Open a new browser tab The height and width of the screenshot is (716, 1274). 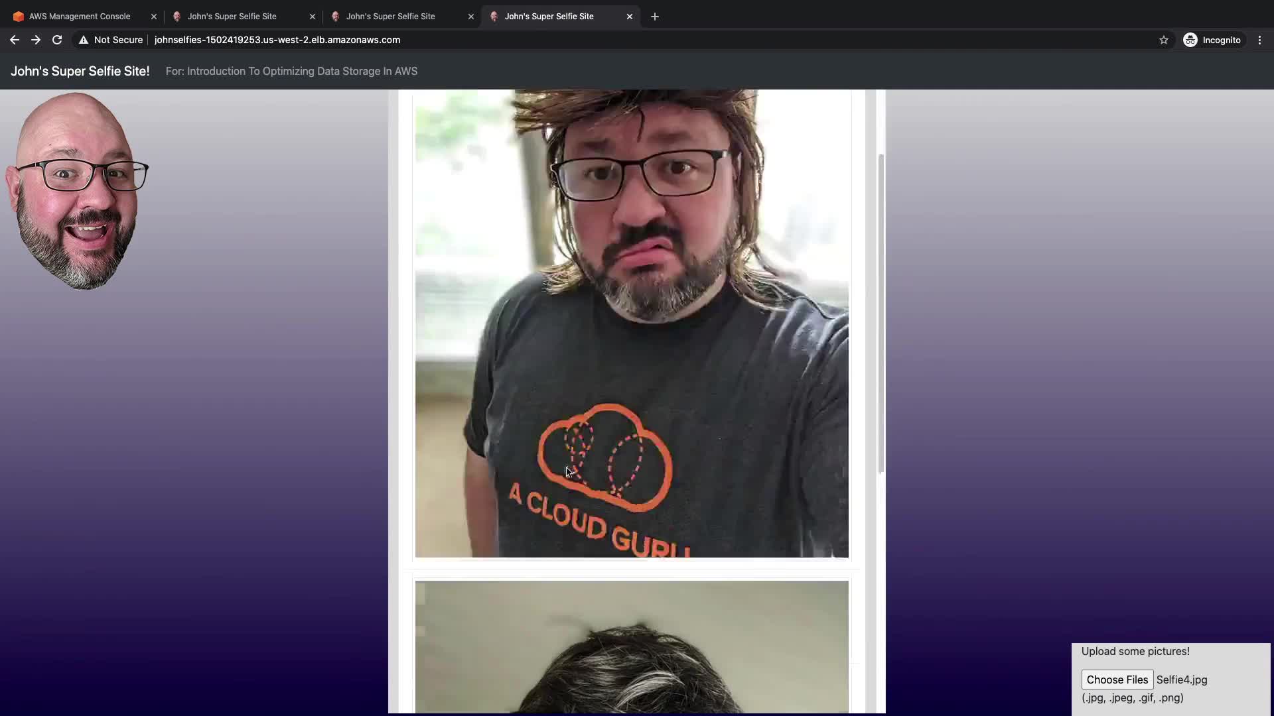(x=655, y=17)
